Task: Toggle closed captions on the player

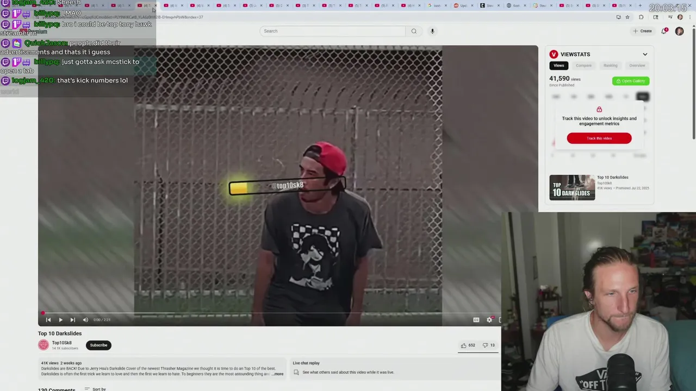Action: pos(476,320)
